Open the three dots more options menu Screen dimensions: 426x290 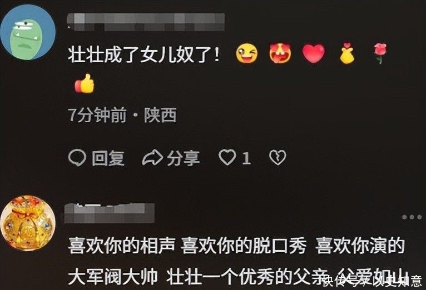tap(412, 217)
